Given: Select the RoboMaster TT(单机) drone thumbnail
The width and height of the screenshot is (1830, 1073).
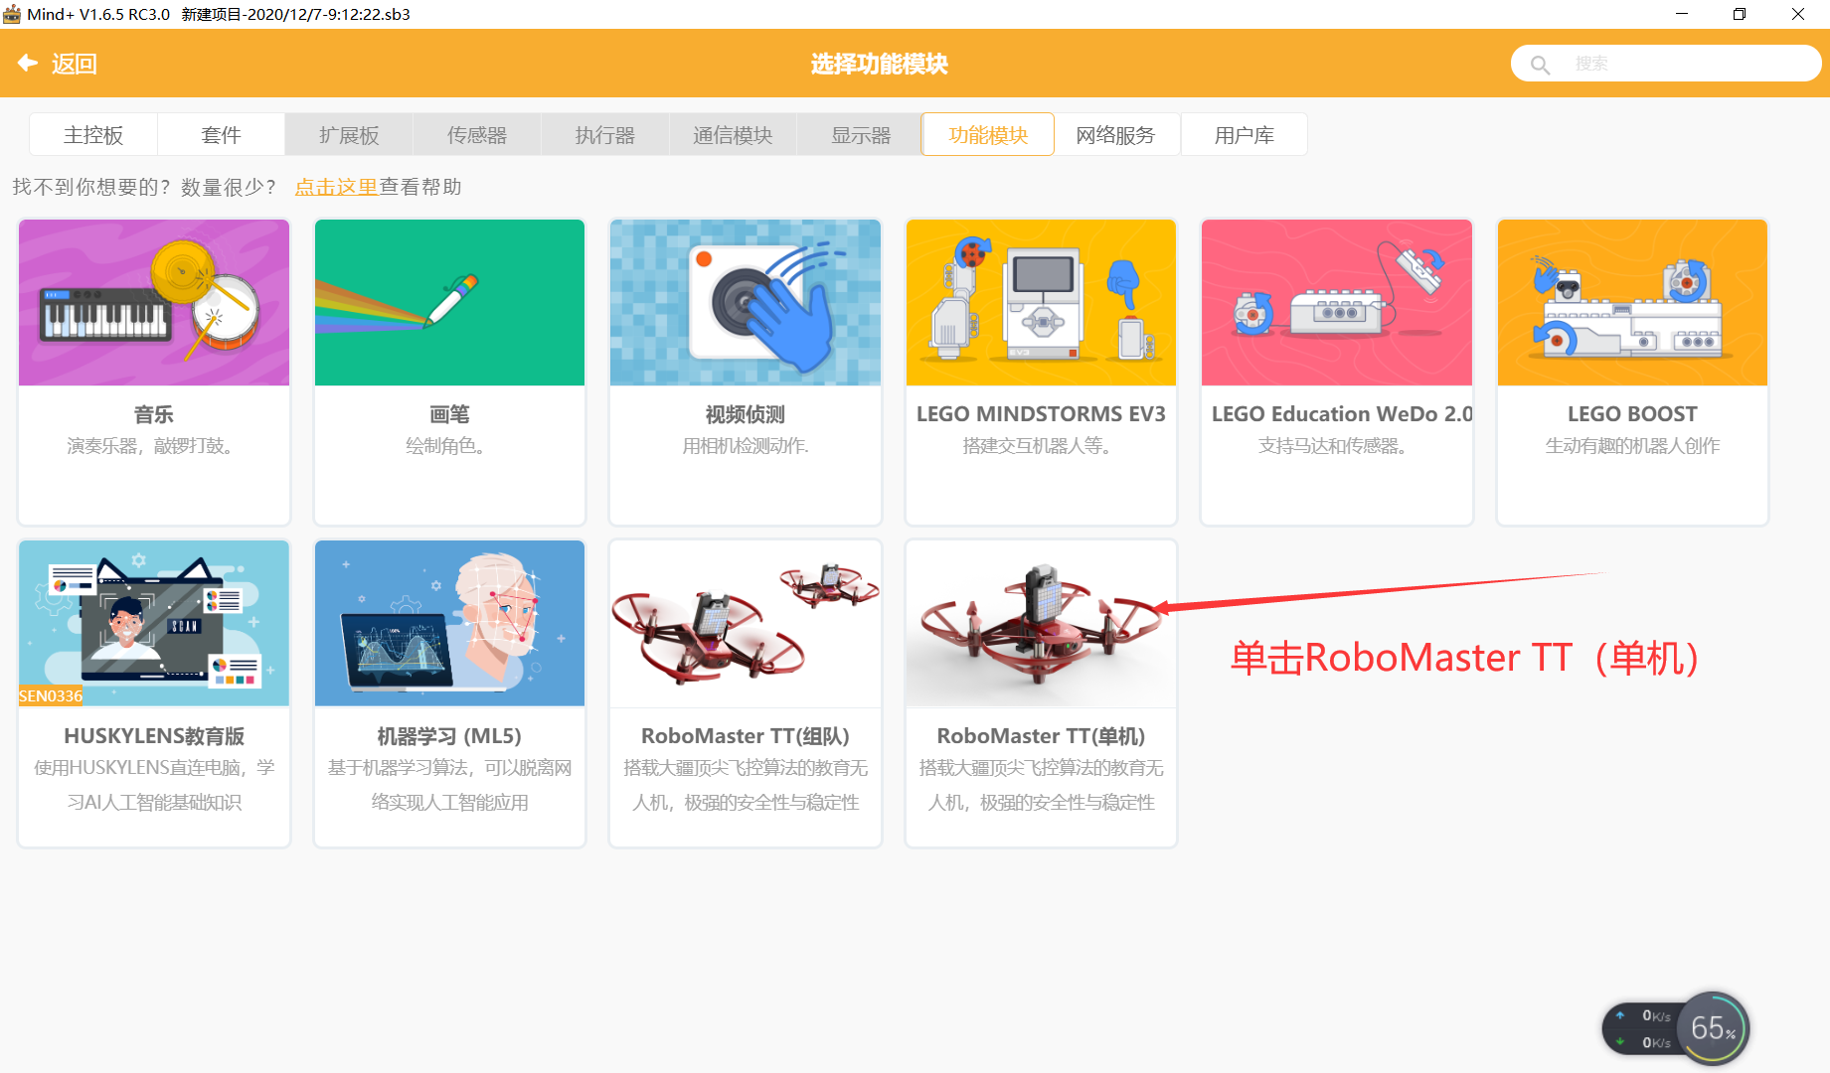Looking at the screenshot, I should (1041, 623).
